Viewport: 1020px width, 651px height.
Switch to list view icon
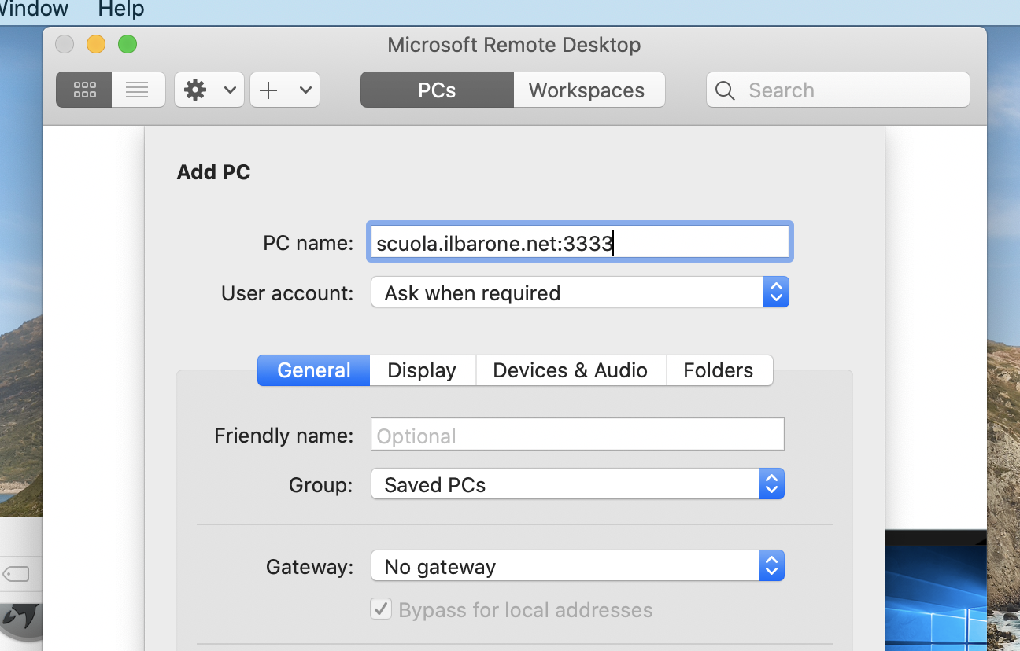[x=138, y=90]
